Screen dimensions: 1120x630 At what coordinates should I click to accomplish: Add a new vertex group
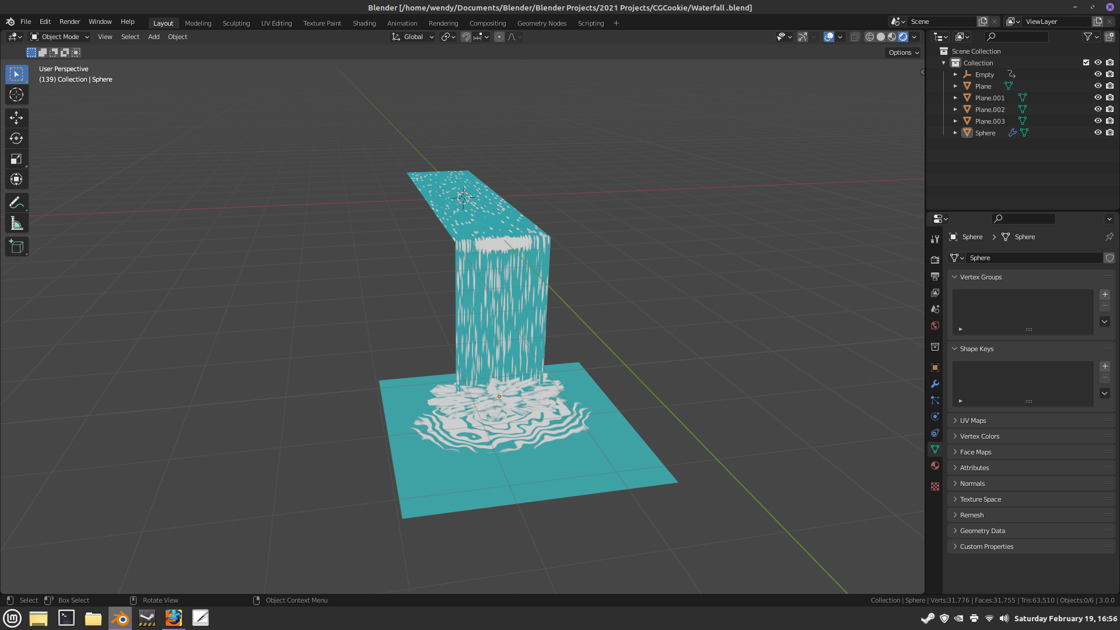point(1104,295)
